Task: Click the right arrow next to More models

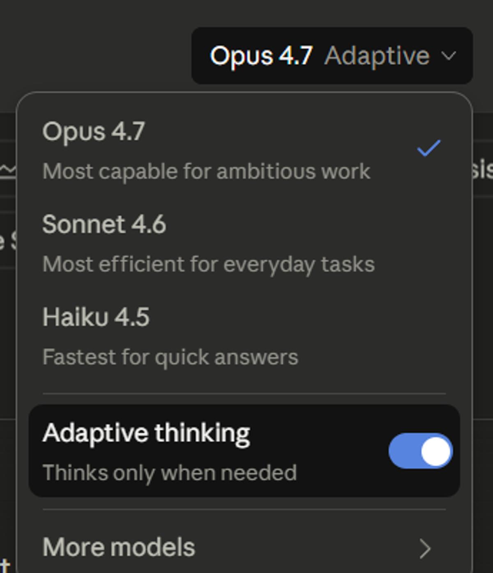Action: pyautogui.click(x=425, y=547)
